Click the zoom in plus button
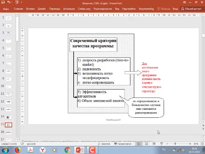 pyautogui.click(x=190, y=144)
